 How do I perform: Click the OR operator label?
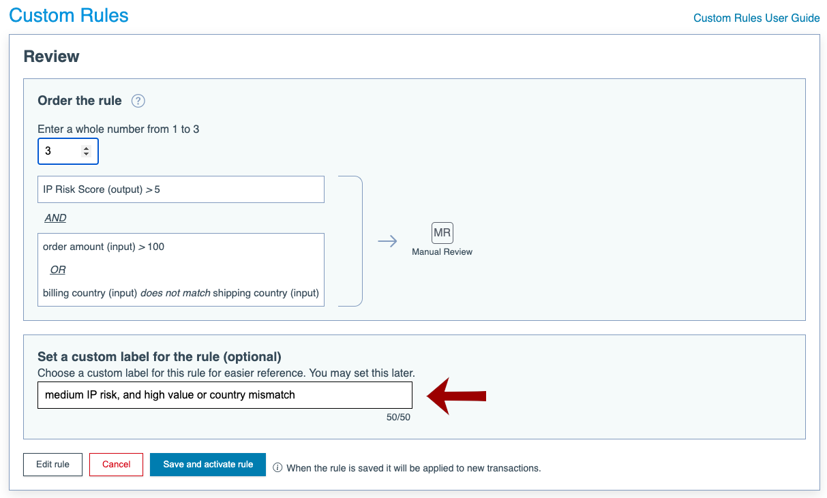(58, 270)
